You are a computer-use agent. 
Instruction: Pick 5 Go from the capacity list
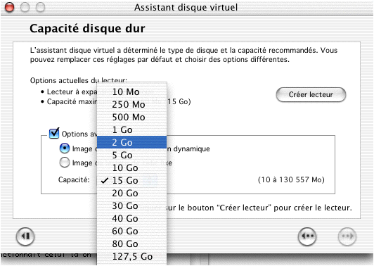click(x=131, y=156)
